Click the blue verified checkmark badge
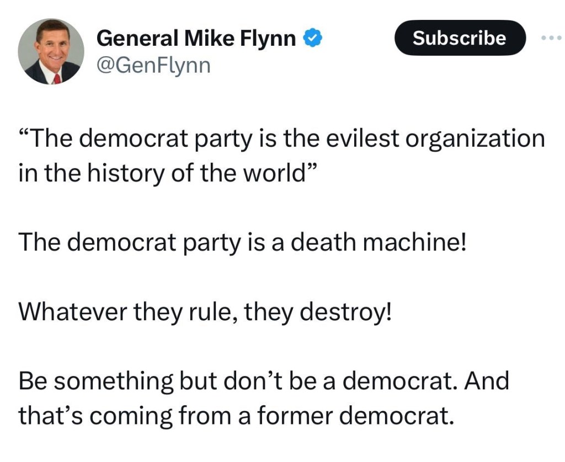The height and width of the screenshot is (462, 565). click(x=314, y=39)
